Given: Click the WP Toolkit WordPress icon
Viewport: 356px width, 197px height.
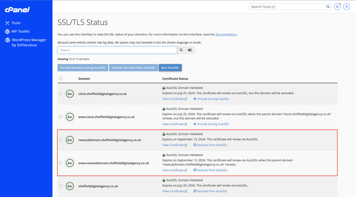Looking at the screenshot, I should pos(8,32).
